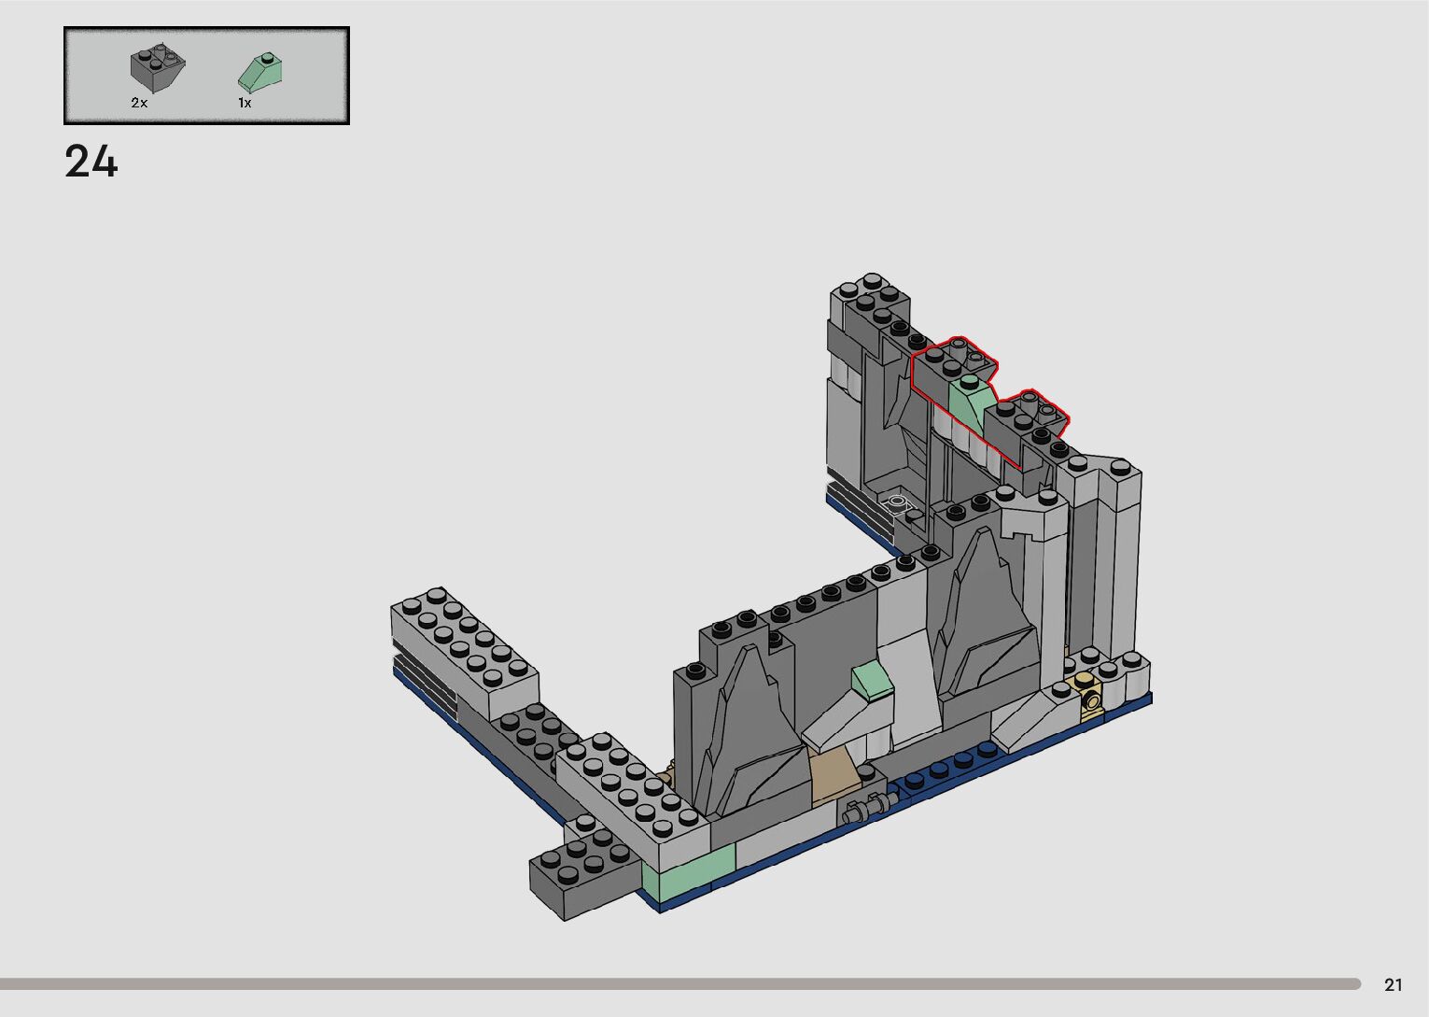Click the tan brick under the front archway
This screenshot has height=1017, width=1429.
[835, 777]
